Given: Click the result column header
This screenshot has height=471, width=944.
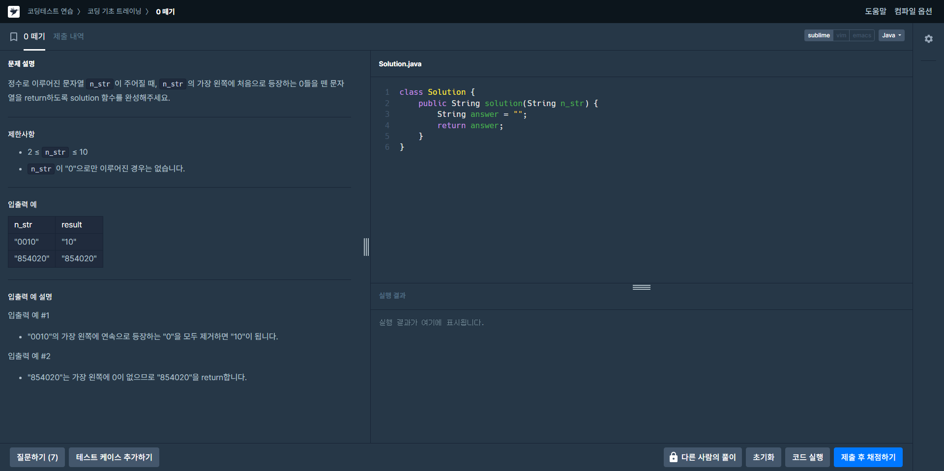Looking at the screenshot, I should coord(79,225).
